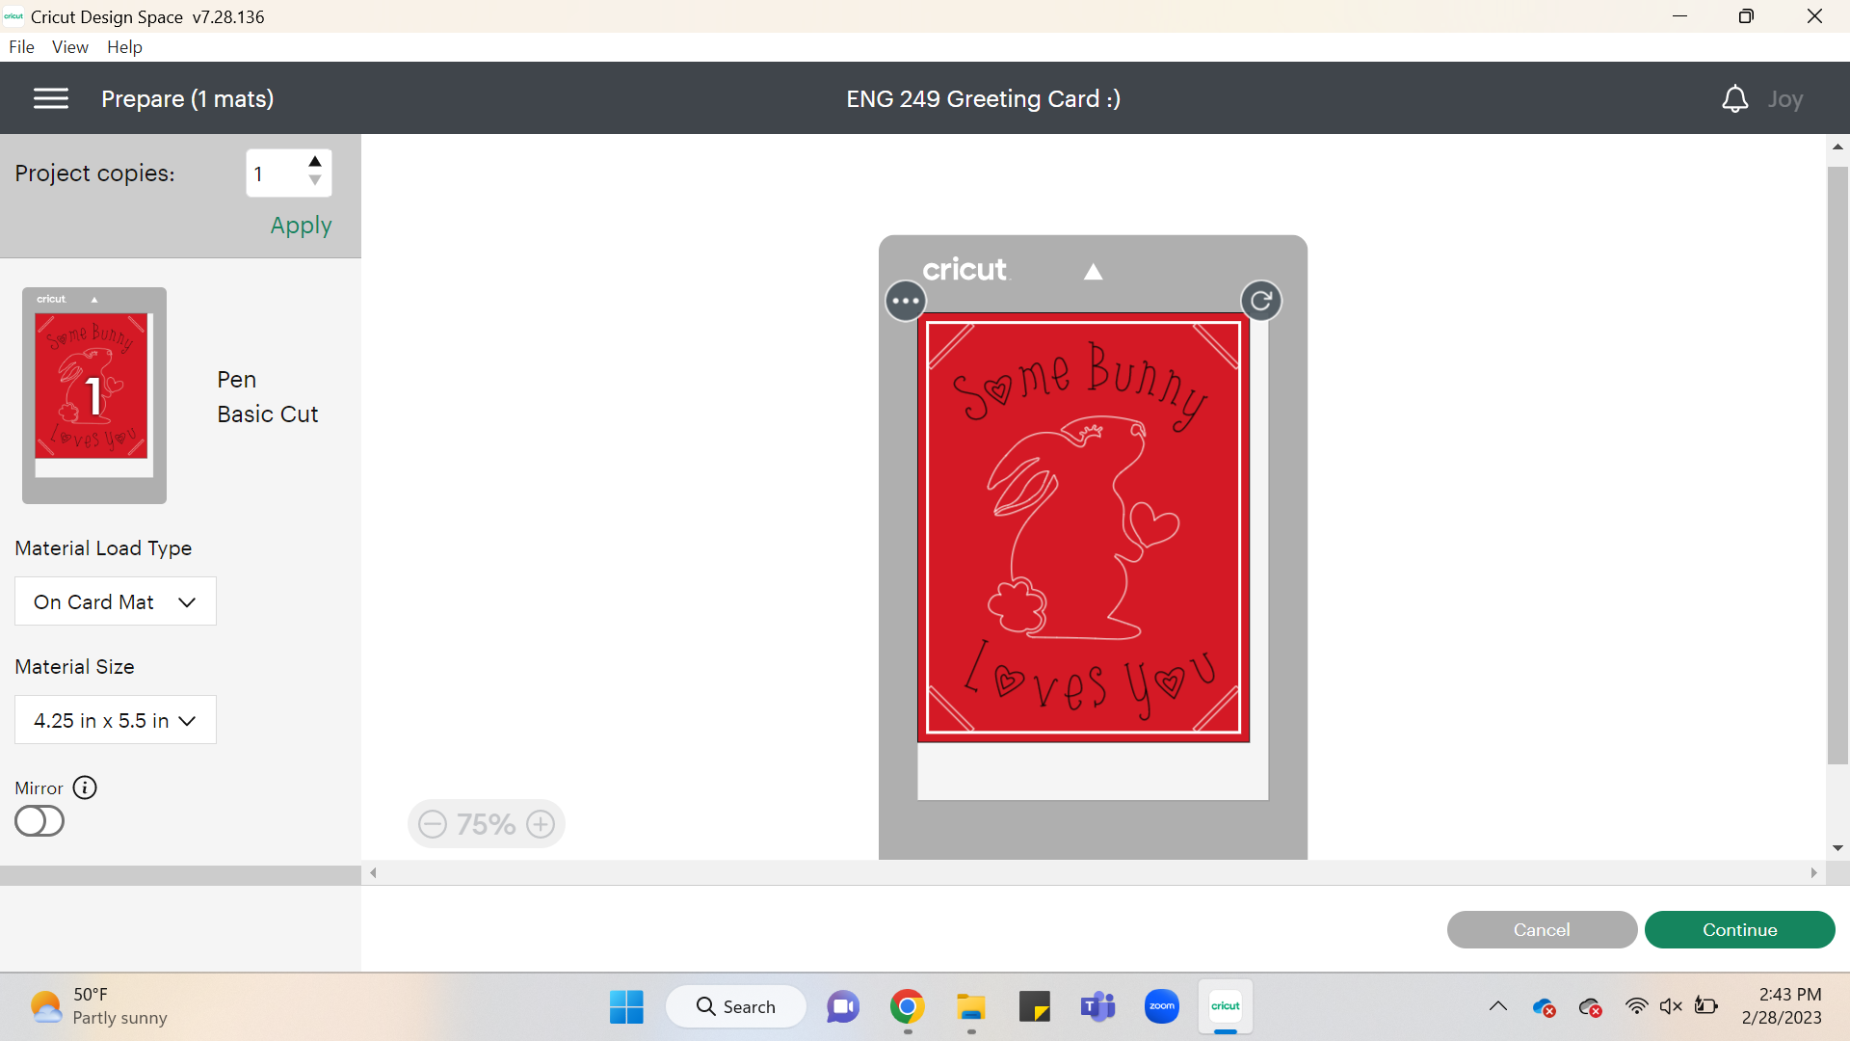Launch Cricut Design Space from the taskbar
Image resolution: width=1850 pixels, height=1041 pixels.
pos(1225,1005)
